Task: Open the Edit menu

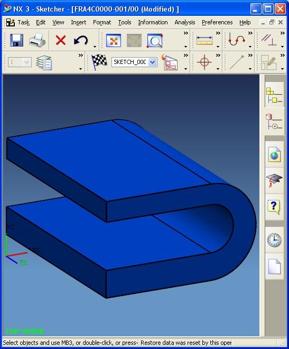Action: pyautogui.click(x=41, y=23)
